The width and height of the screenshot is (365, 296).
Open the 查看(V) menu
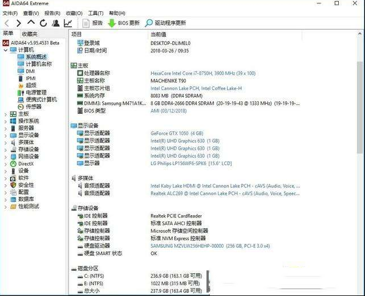coord(31,13)
